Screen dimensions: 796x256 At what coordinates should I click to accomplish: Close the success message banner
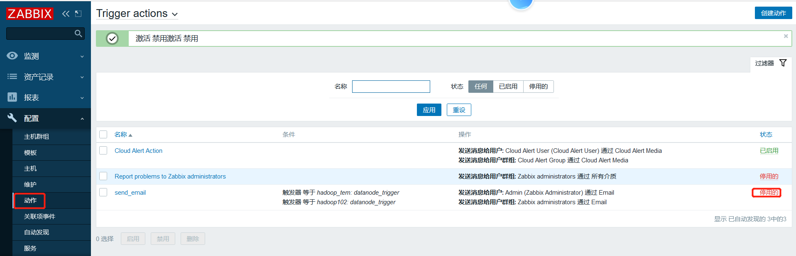[786, 36]
